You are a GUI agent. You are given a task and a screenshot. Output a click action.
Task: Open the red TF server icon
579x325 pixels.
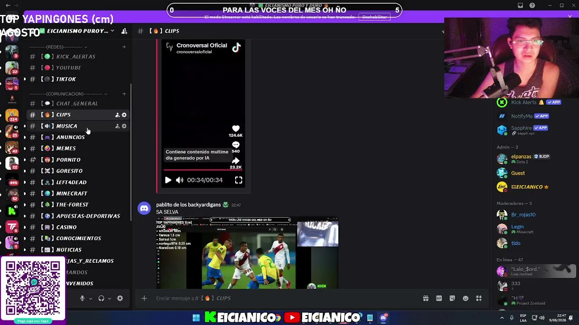pyautogui.click(x=12, y=227)
